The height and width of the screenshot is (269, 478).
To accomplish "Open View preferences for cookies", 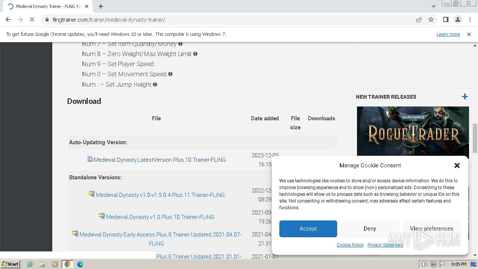I will point(431,229).
